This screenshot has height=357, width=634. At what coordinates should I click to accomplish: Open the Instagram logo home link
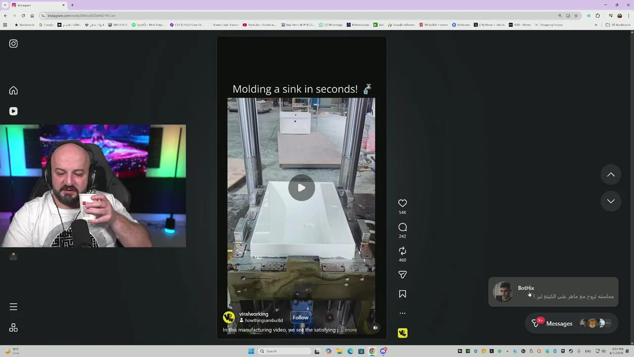(13, 44)
